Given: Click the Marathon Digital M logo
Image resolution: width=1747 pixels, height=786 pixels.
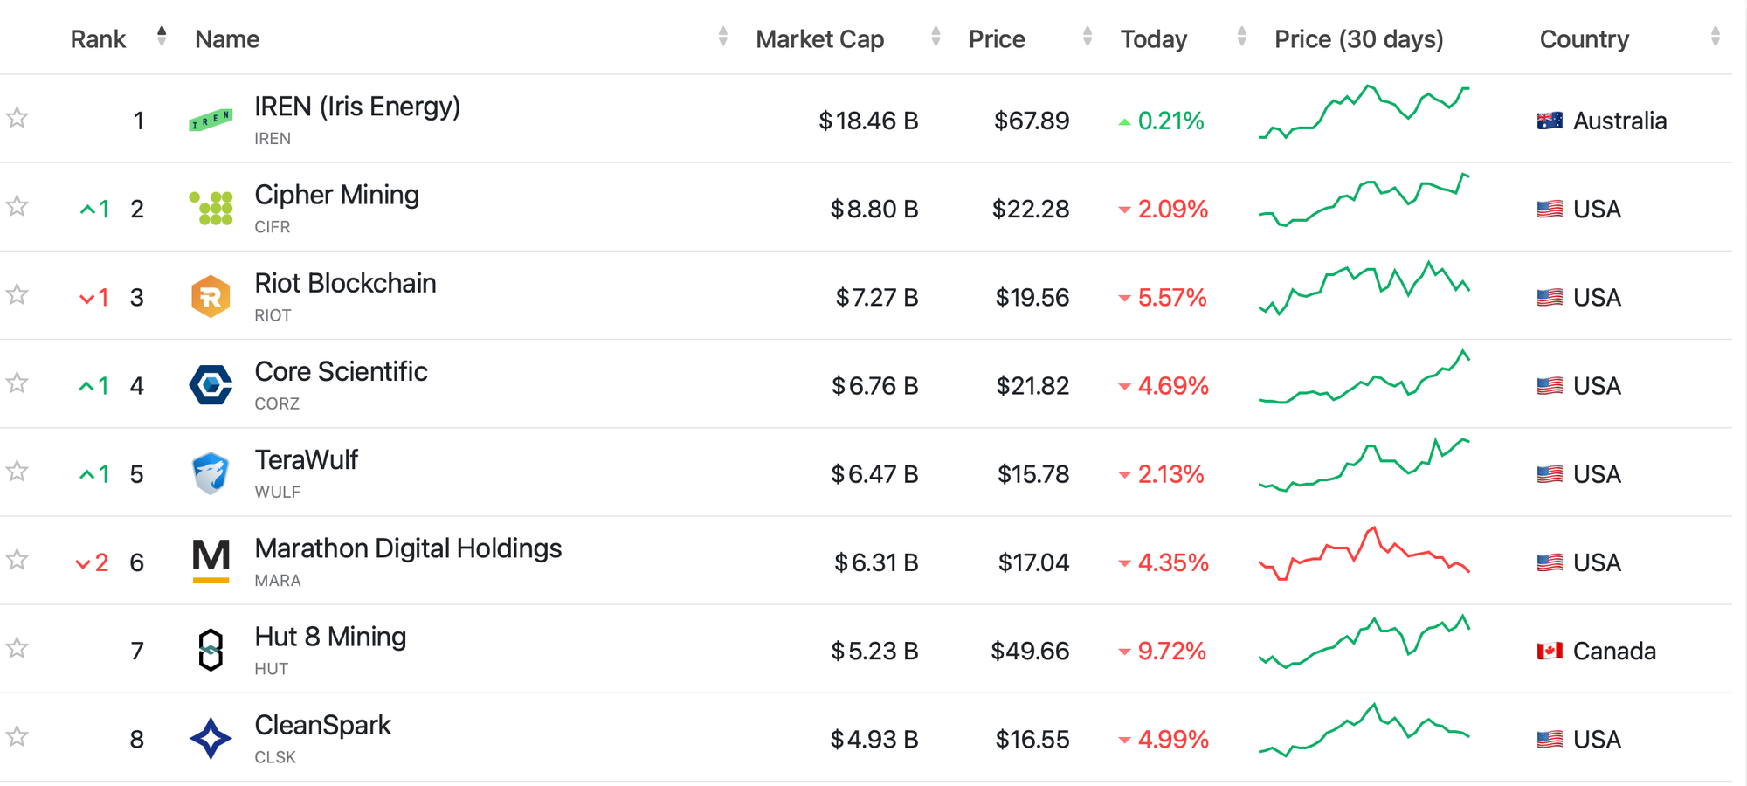Looking at the screenshot, I should 211,561.
